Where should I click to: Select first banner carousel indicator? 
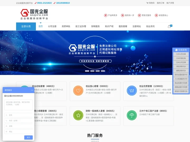point(87,71)
